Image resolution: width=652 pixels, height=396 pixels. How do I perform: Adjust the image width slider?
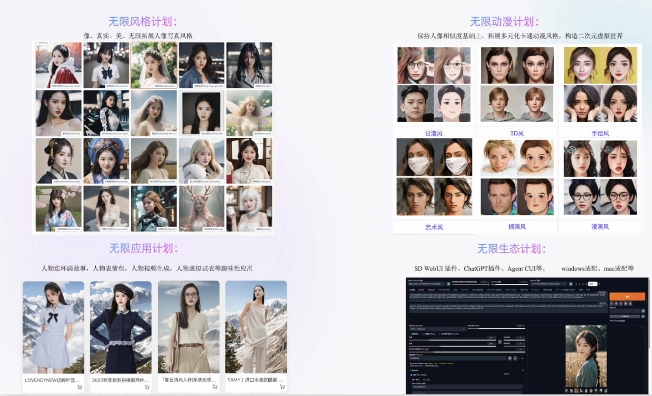click(x=452, y=340)
